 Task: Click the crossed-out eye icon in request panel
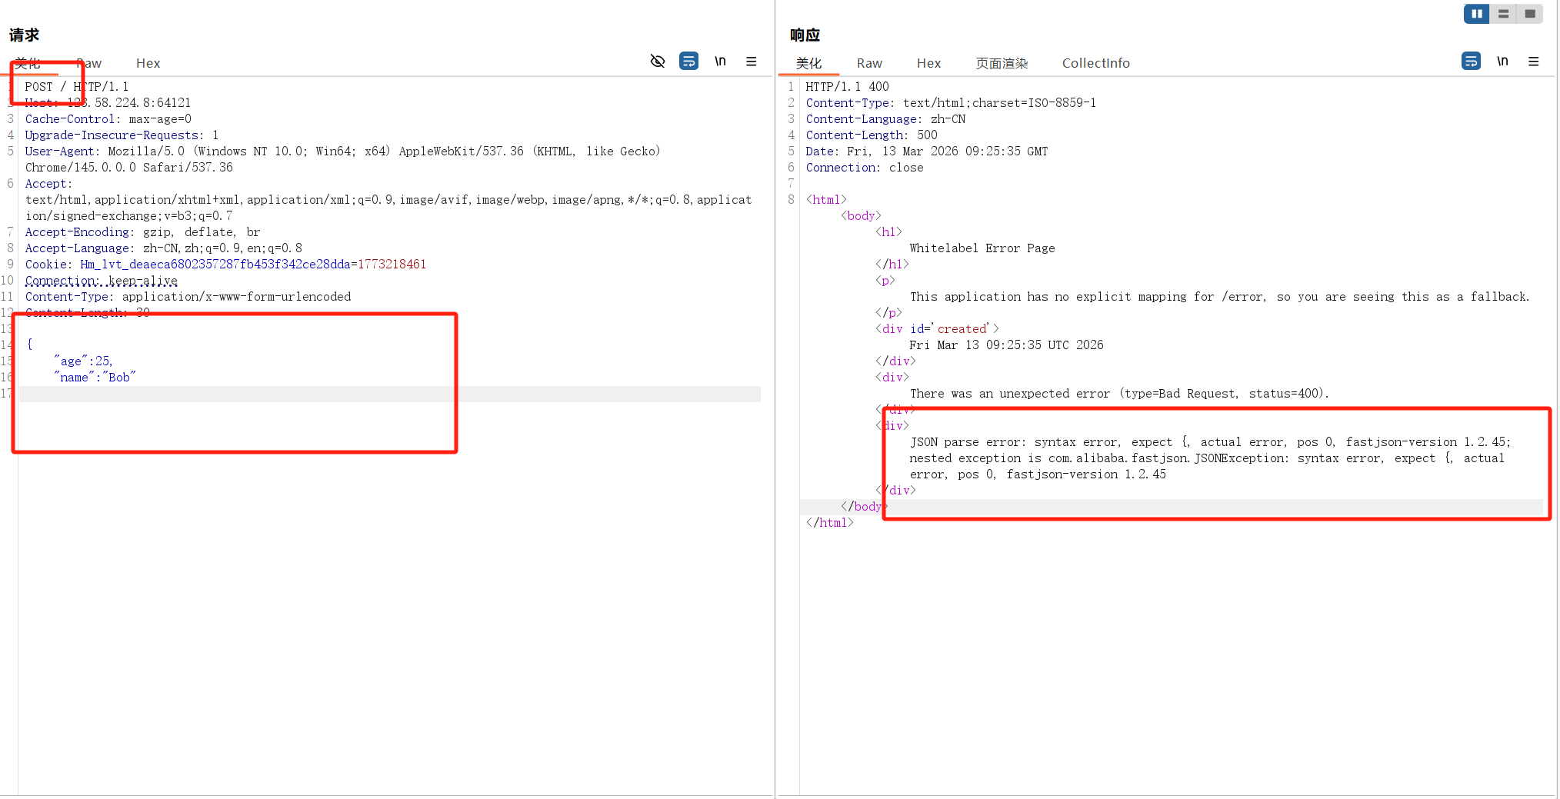pyautogui.click(x=658, y=62)
